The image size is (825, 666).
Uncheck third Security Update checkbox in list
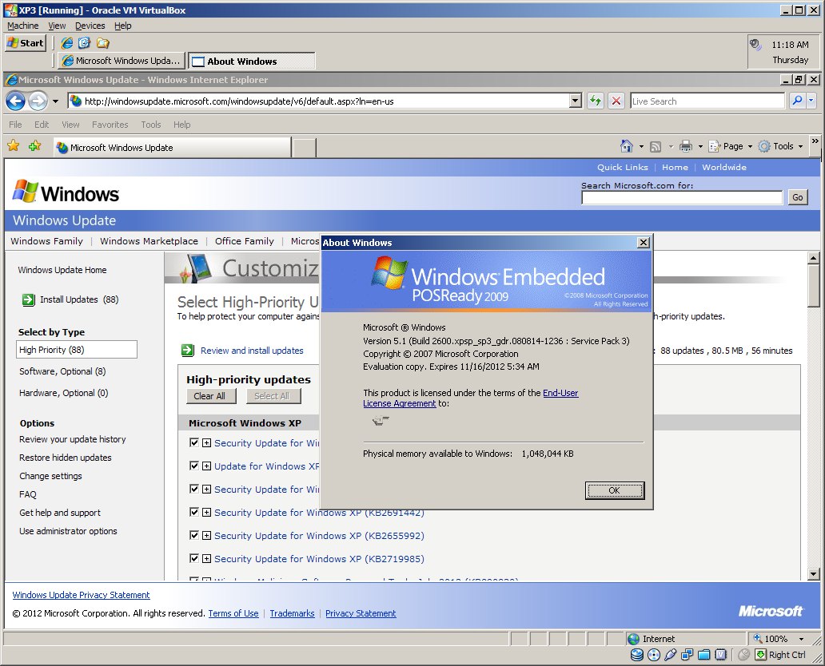point(194,489)
